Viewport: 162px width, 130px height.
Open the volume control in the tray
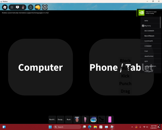pyautogui.click(x=147, y=127)
